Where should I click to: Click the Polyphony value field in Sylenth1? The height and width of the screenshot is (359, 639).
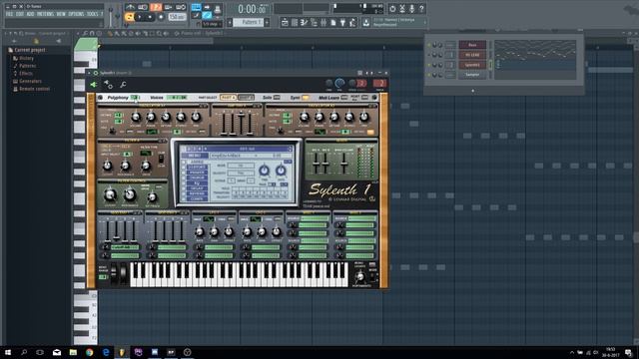pyautogui.click(x=135, y=98)
